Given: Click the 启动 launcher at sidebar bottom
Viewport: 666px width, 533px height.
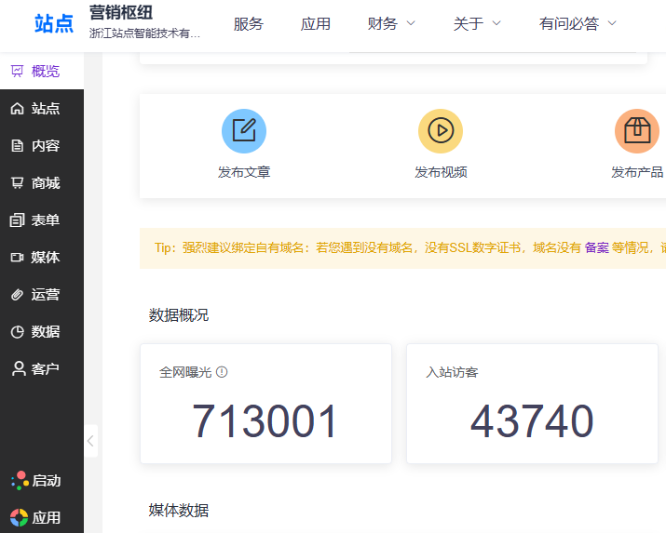Looking at the screenshot, I should click(x=37, y=481).
